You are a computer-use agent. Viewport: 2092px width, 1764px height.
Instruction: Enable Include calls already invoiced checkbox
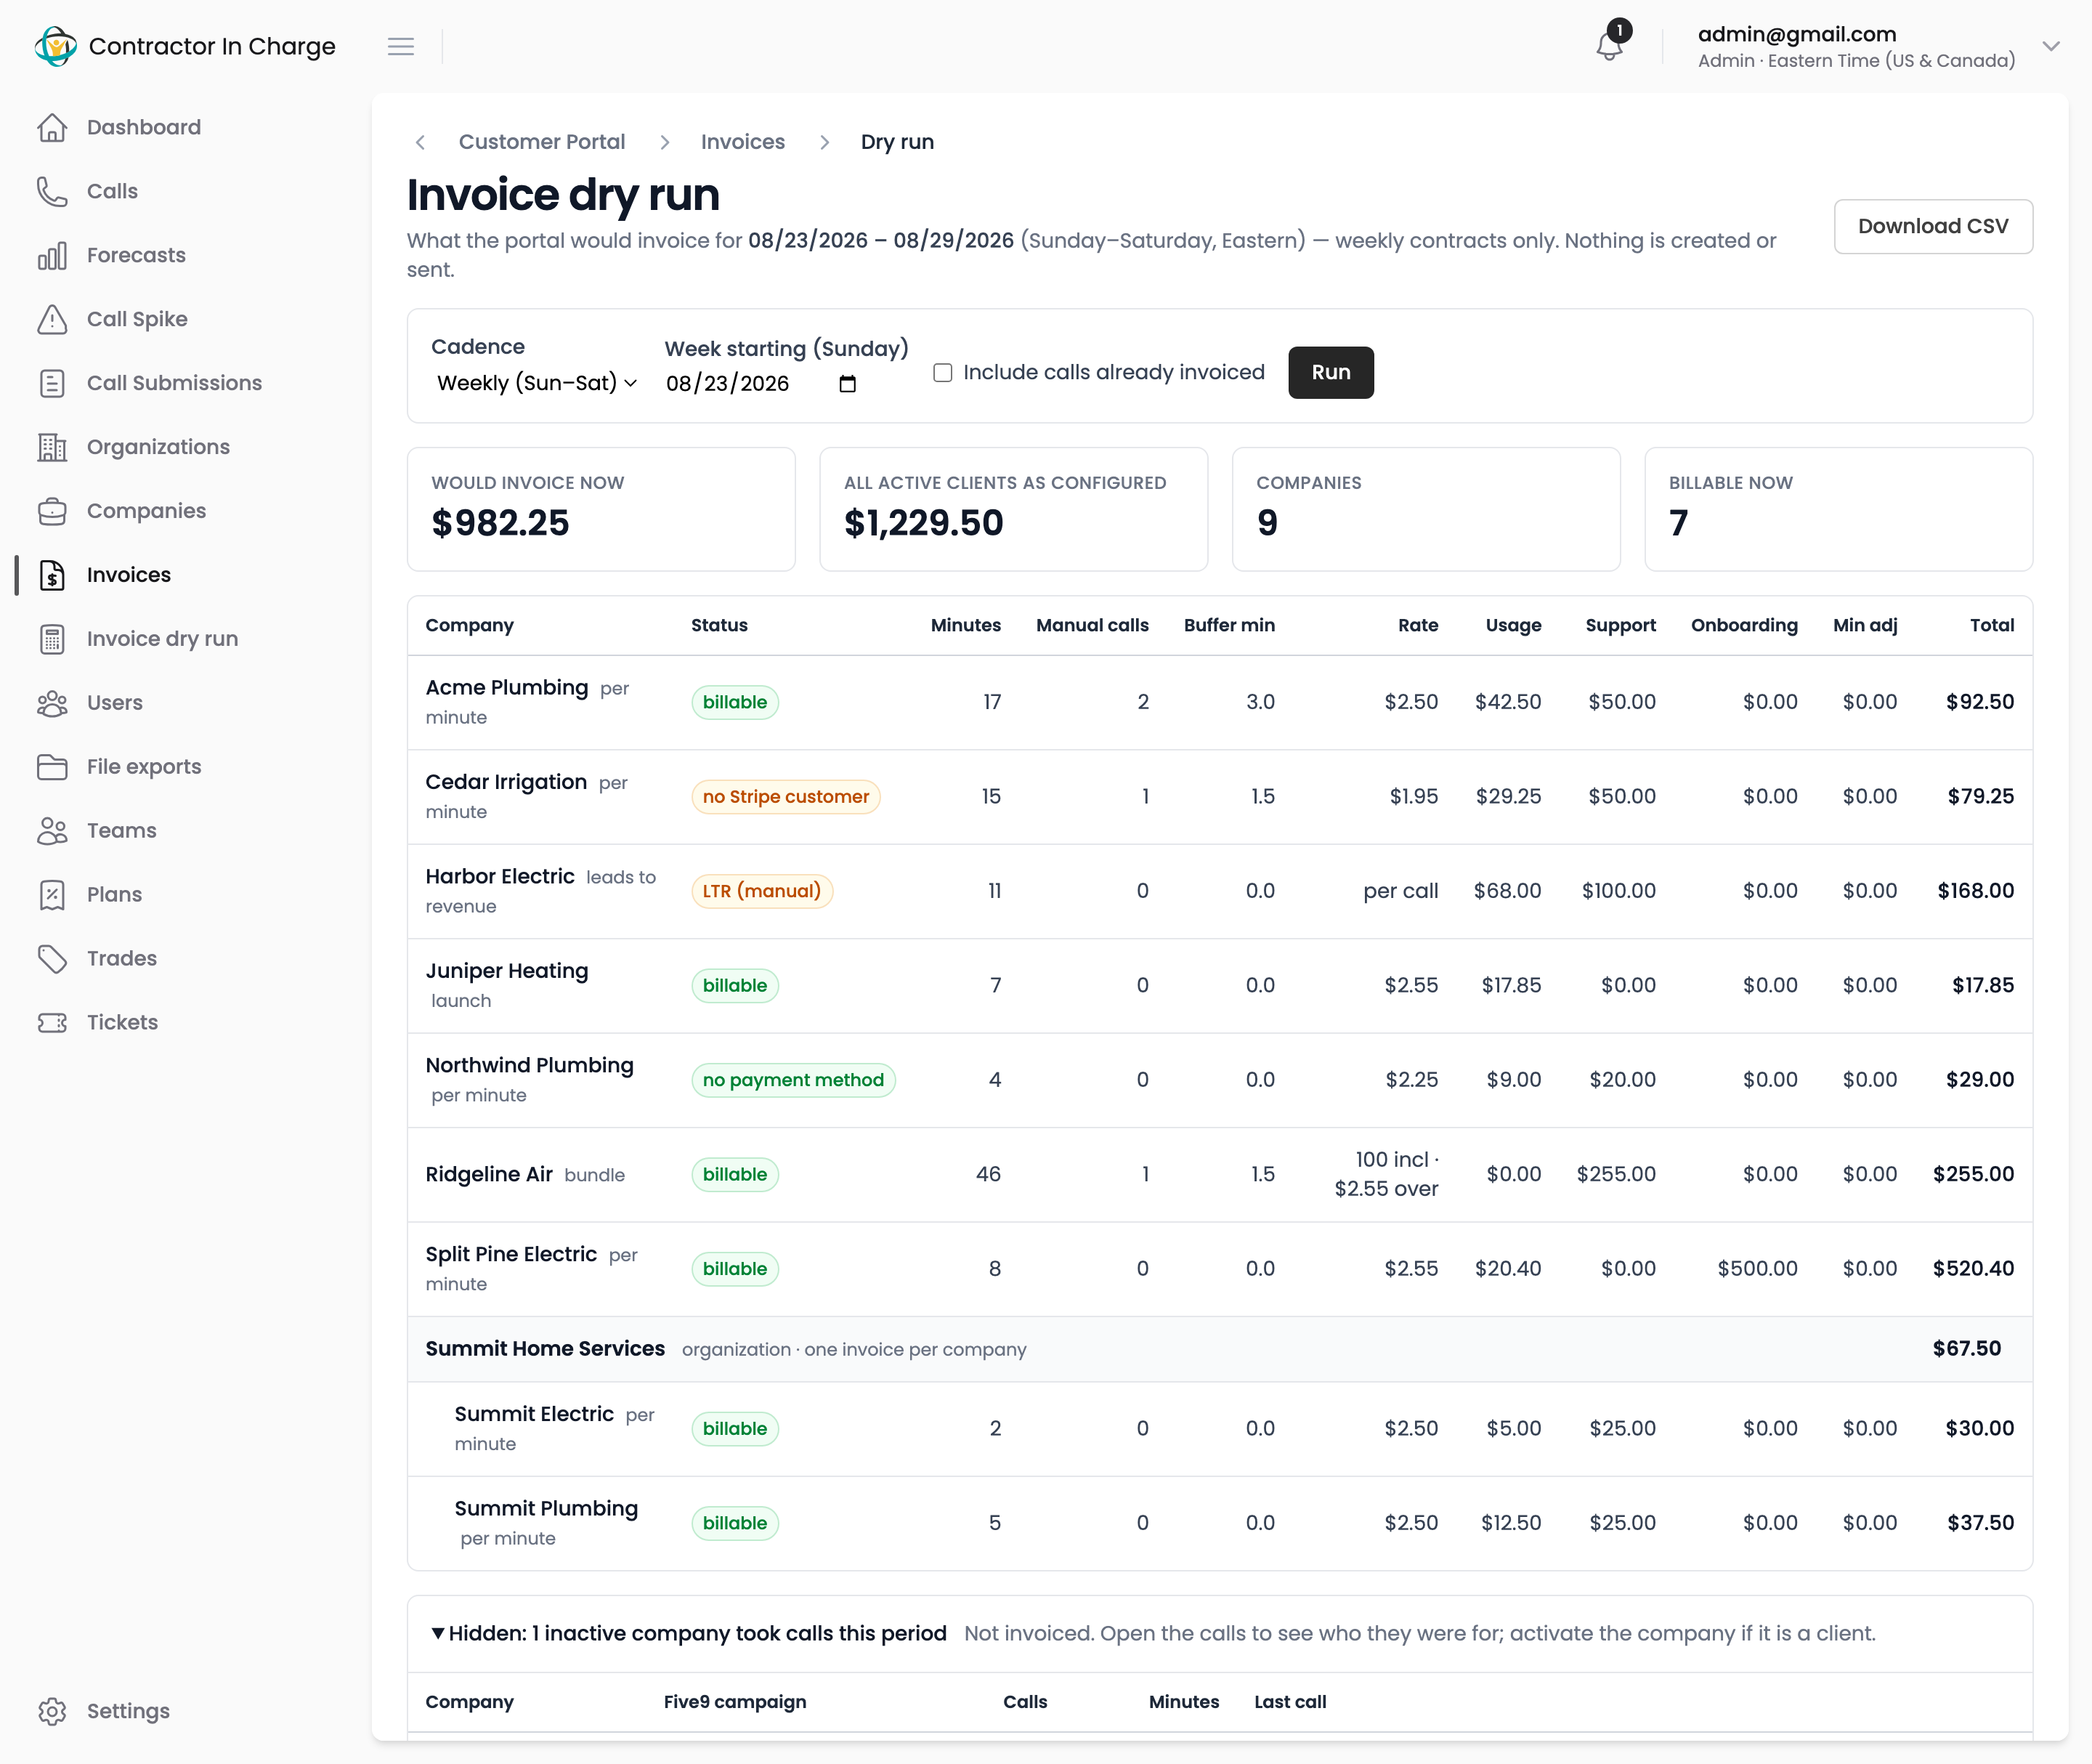tap(942, 373)
